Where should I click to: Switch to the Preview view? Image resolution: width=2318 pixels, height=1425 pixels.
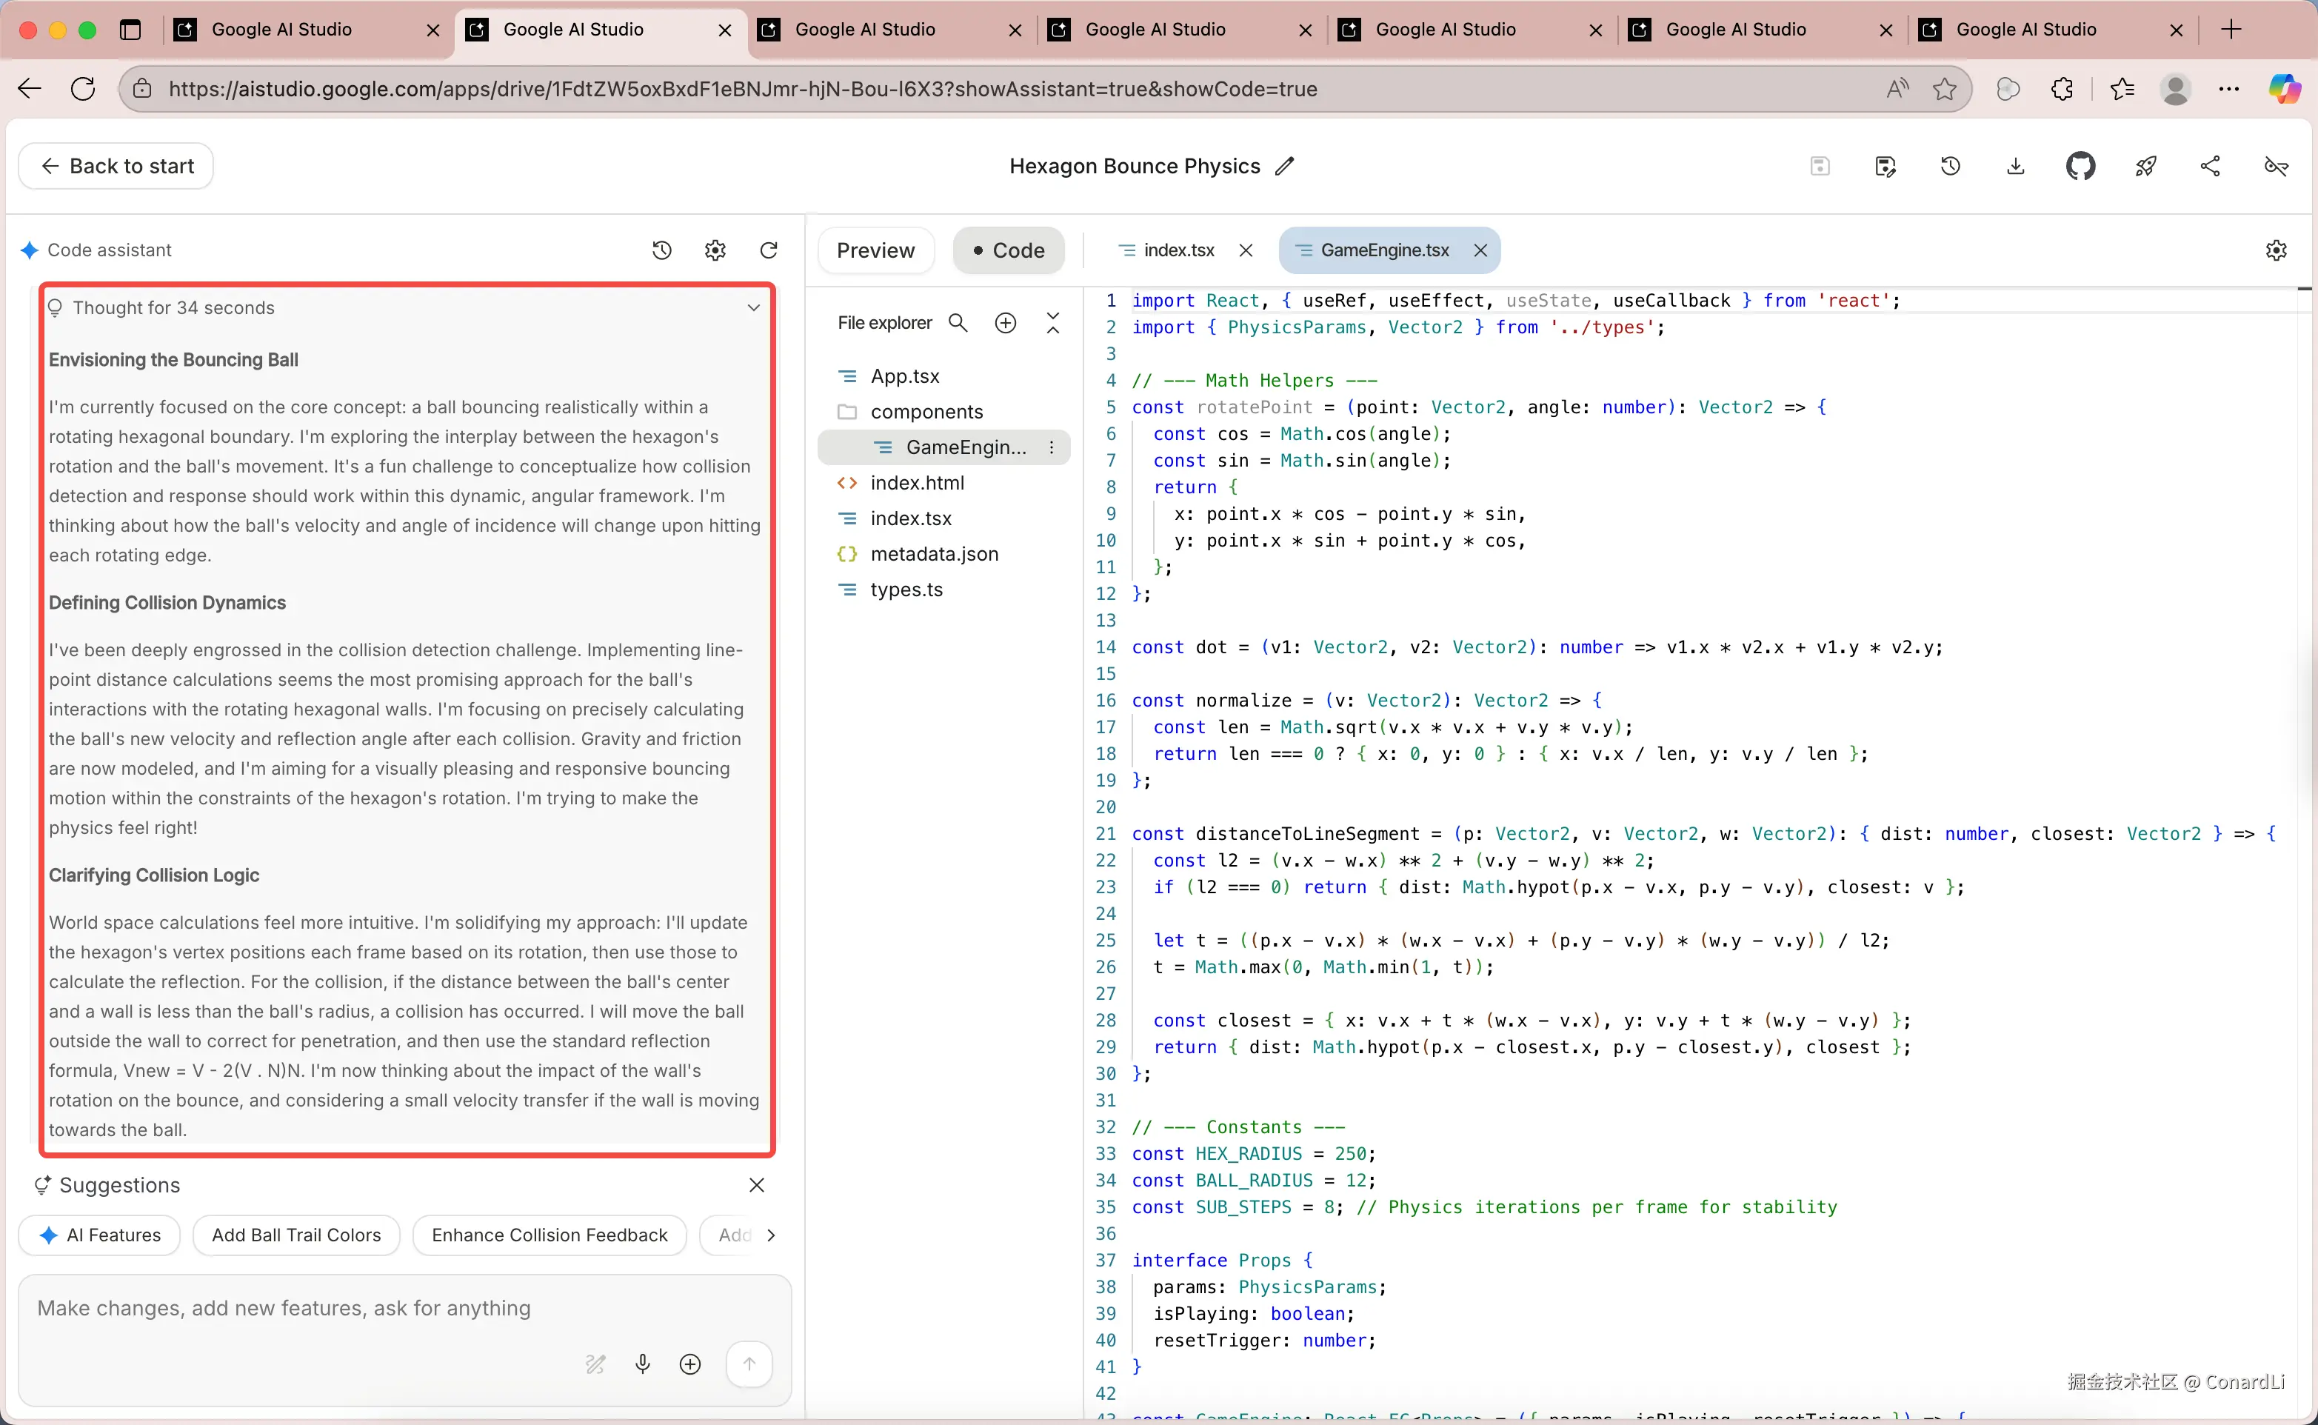coord(875,250)
